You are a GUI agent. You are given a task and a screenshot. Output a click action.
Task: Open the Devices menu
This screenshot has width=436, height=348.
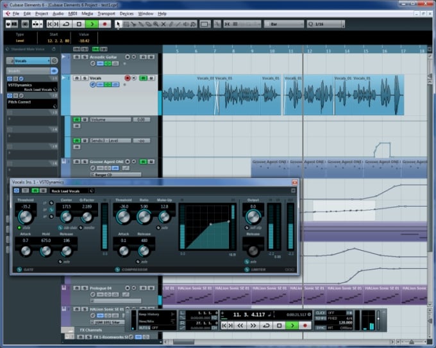(126, 13)
